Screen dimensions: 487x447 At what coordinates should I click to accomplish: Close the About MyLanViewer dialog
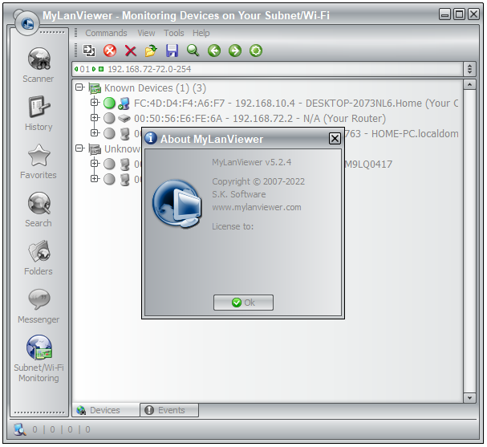335,138
